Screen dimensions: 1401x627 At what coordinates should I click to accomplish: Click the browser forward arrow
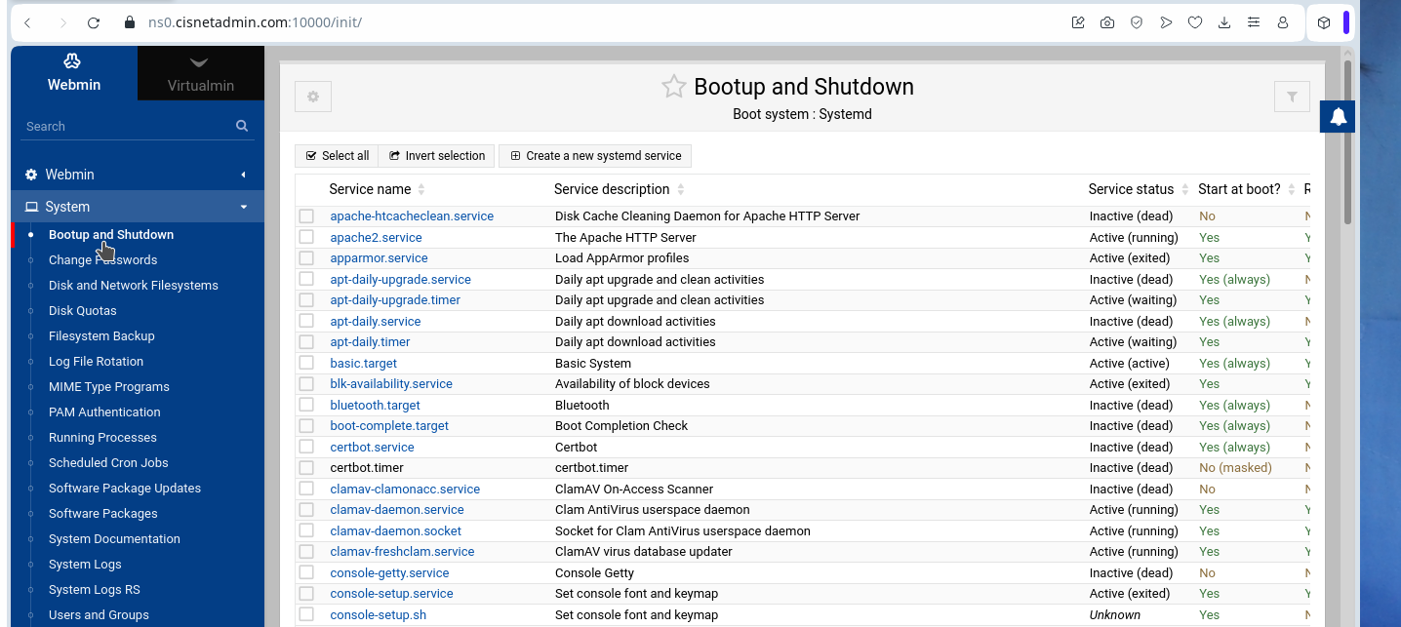pyautogui.click(x=62, y=22)
